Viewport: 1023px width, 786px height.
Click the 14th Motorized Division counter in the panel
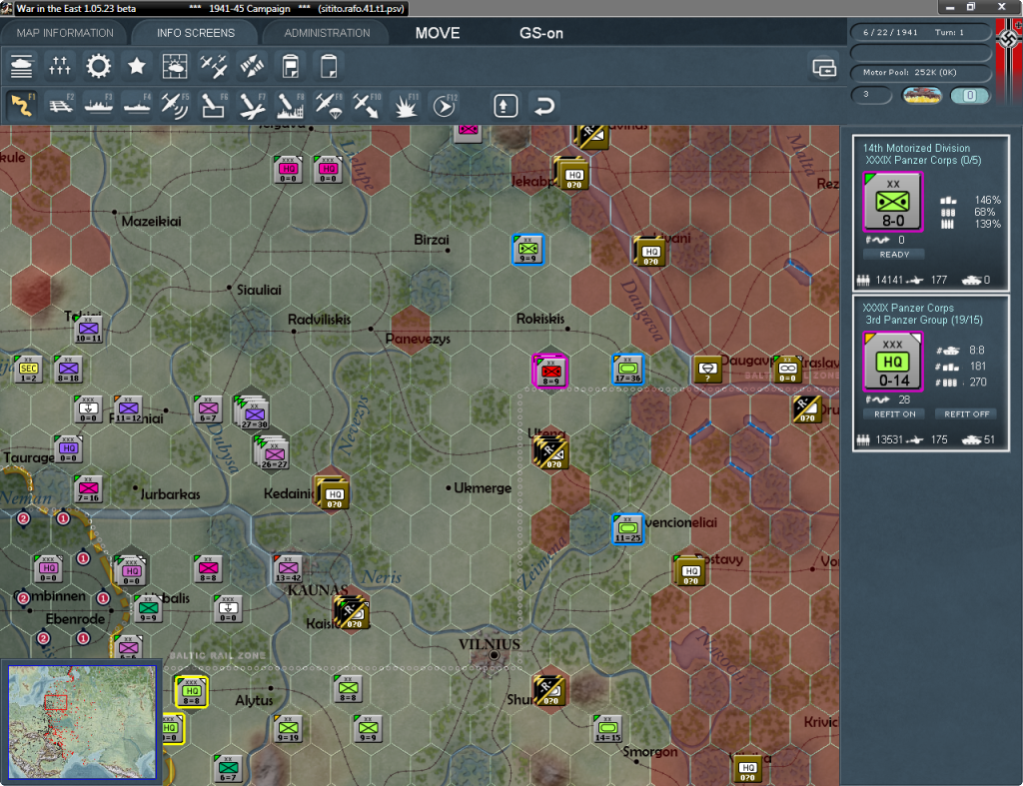[892, 202]
